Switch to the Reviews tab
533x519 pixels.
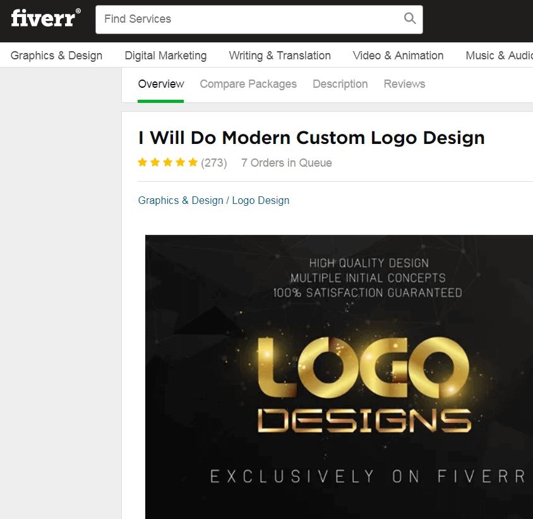click(405, 84)
